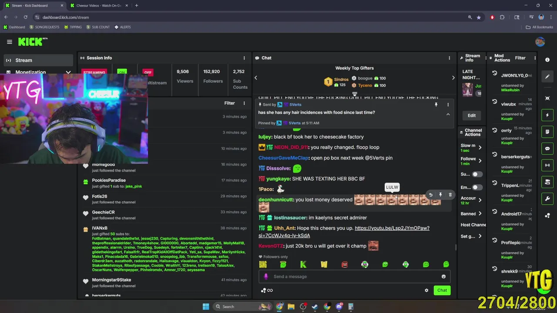The height and width of the screenshot is (313, 557).
Task: Pin deonhunnicutt's chat message
Action: point(440,195)
